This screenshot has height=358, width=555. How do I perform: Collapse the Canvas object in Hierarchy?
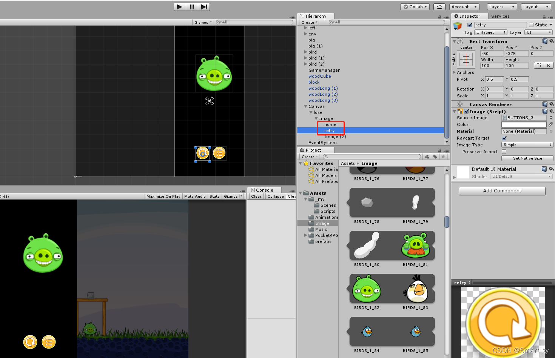click(306, 106)
